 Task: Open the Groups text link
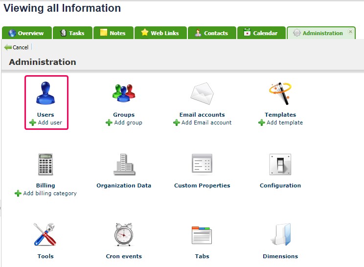(124, 115)
